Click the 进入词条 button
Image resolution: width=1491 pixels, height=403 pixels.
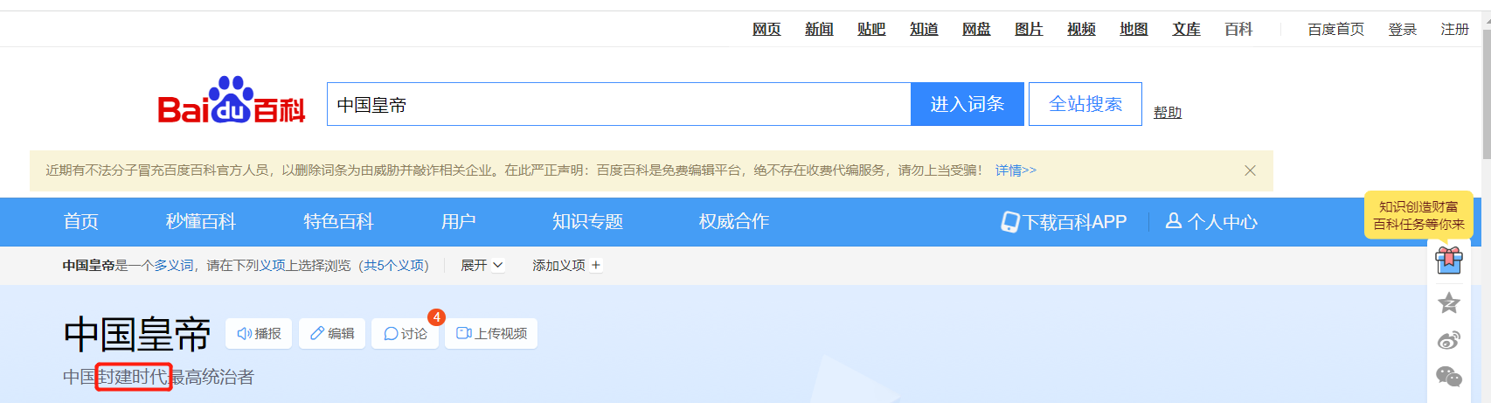click(x=967, y=104)
